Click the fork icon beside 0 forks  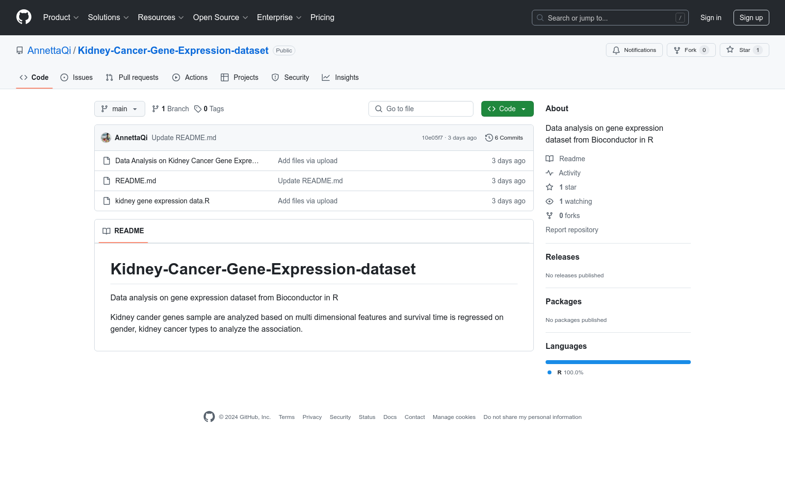pyautogui.click(x=549, y=216)
